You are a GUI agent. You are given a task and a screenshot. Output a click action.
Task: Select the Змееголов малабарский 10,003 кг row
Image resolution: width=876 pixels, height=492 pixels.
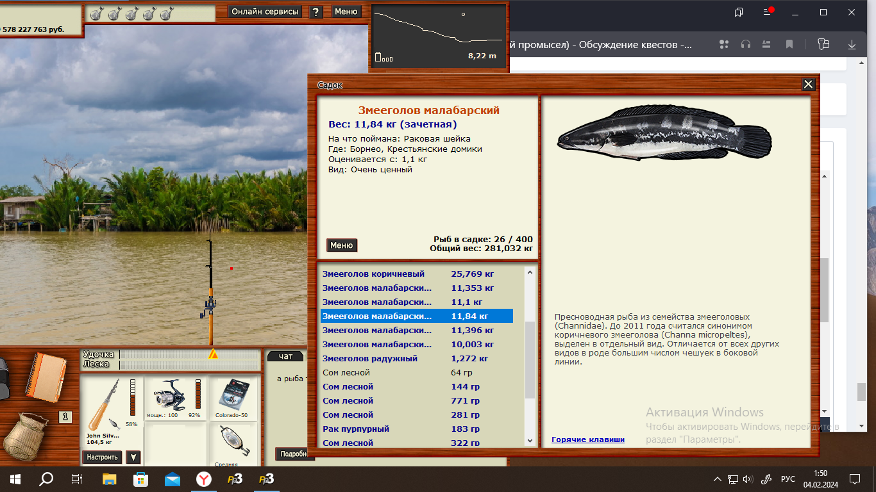tap(417, 344)
